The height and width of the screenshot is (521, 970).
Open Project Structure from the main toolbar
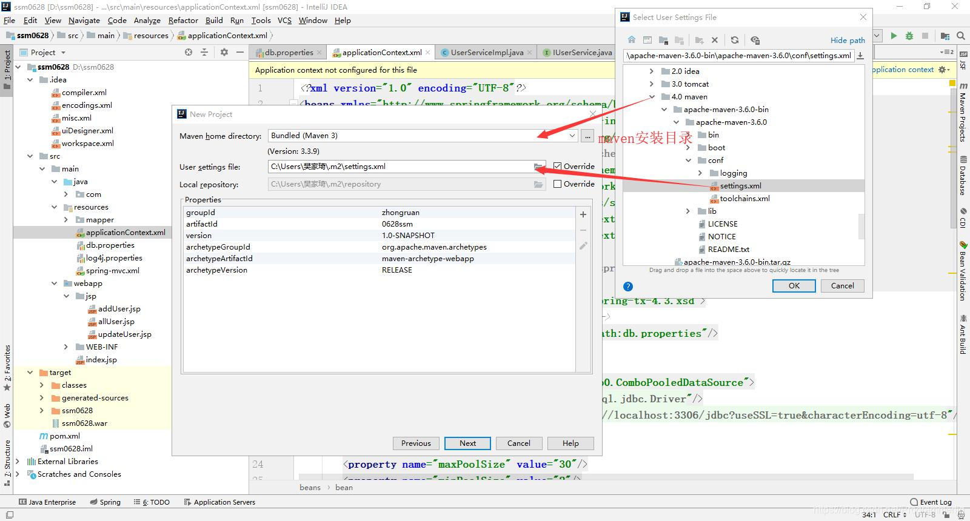(945, 36)
